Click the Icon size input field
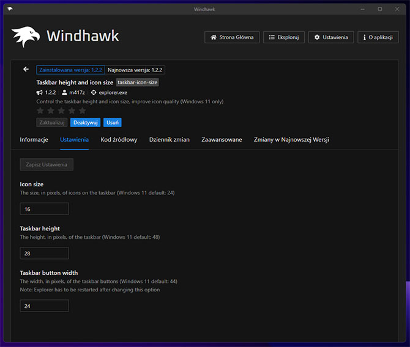The image size is (410, 347). click(x=45, y=209)
